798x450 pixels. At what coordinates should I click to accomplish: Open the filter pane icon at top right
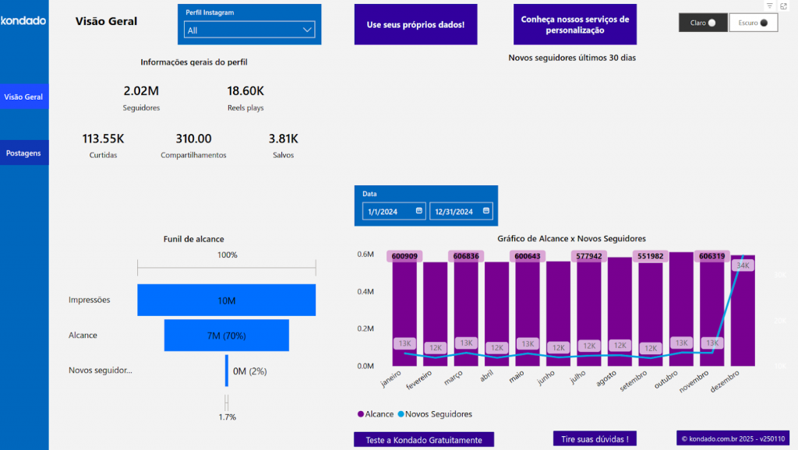tap(768, 6)
